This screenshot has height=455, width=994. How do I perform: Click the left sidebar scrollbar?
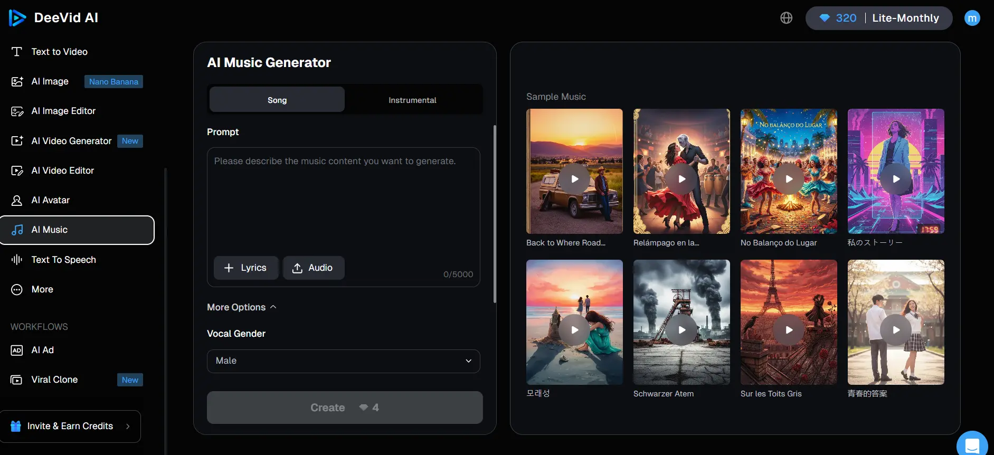(166, 311)
